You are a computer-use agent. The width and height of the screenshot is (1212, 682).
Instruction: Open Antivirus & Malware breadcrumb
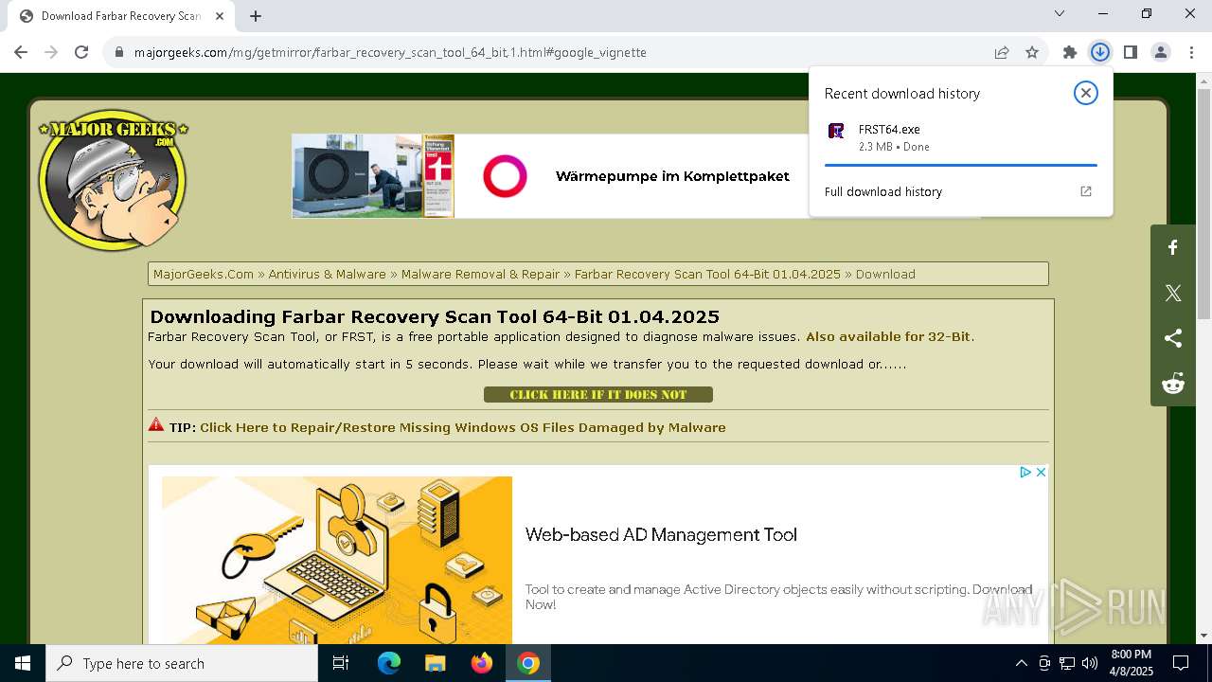pyautogui.click(x=327, y=274)
